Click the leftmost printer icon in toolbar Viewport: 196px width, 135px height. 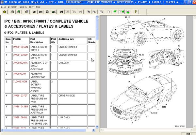click(12, 12)
